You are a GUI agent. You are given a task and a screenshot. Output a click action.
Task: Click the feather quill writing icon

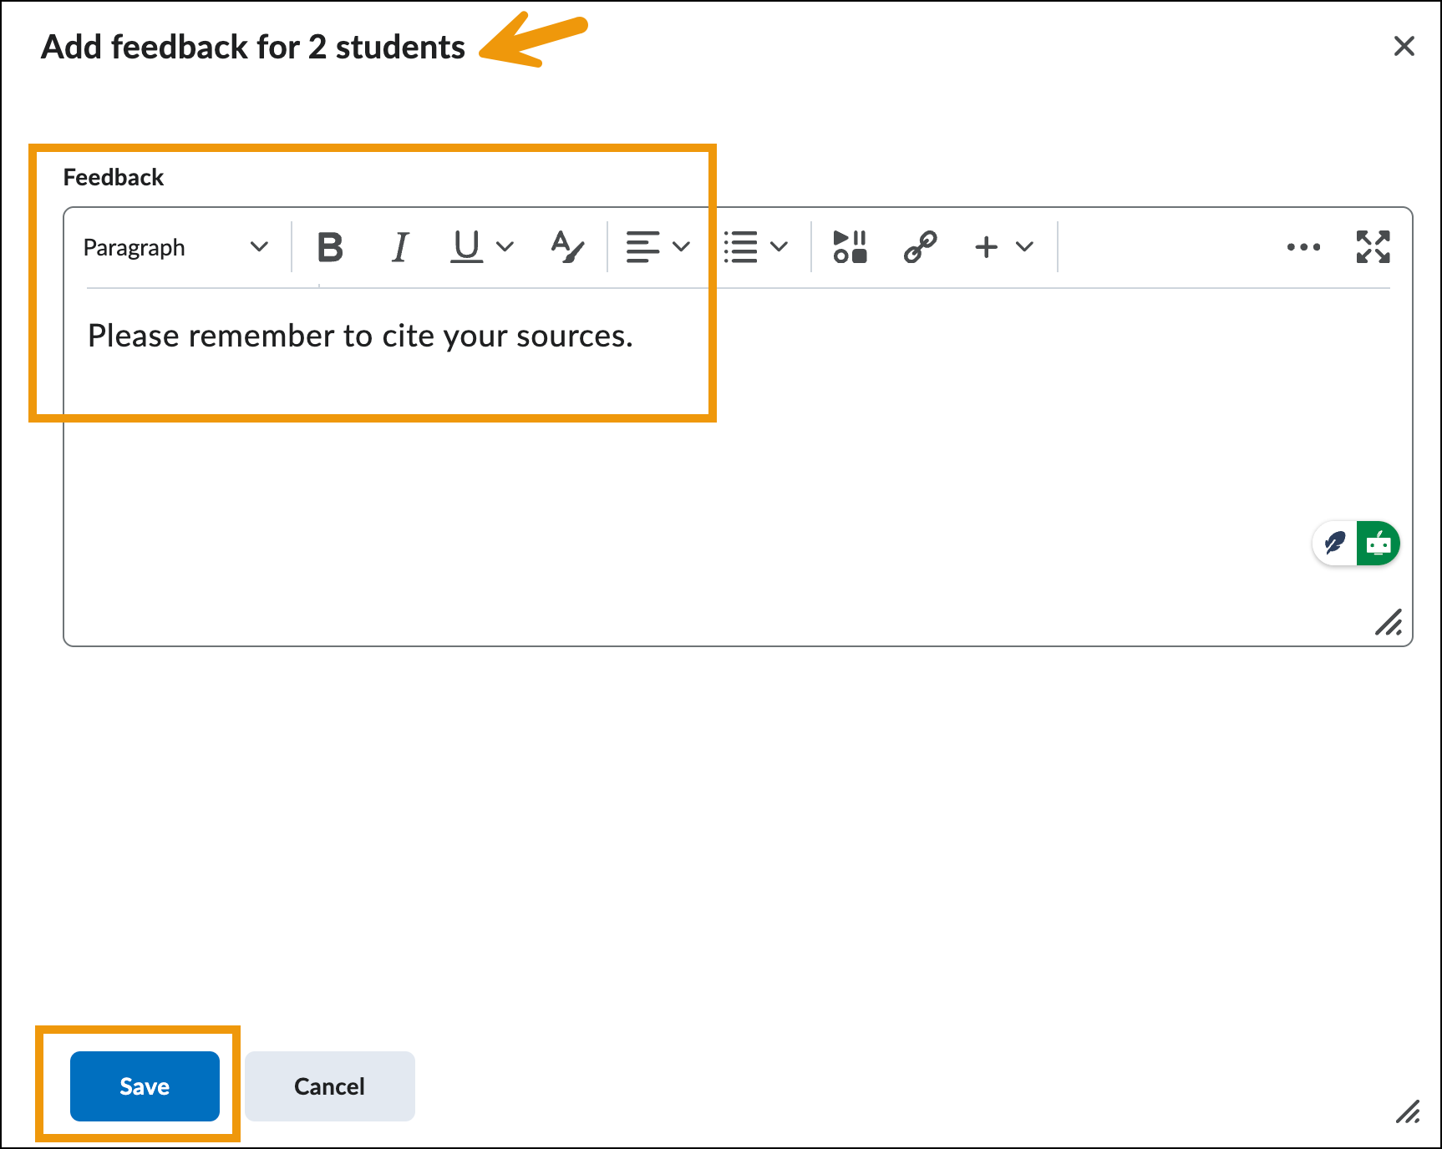tap(1335, 544)
